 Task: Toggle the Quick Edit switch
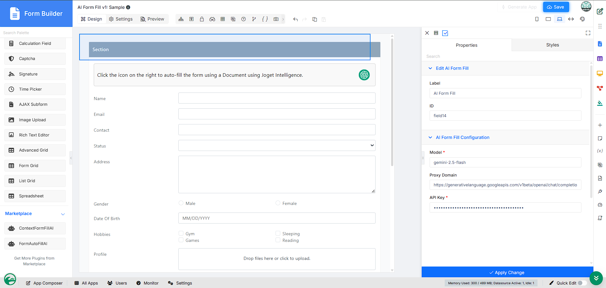pyautogui.click(x=582, y=283)
